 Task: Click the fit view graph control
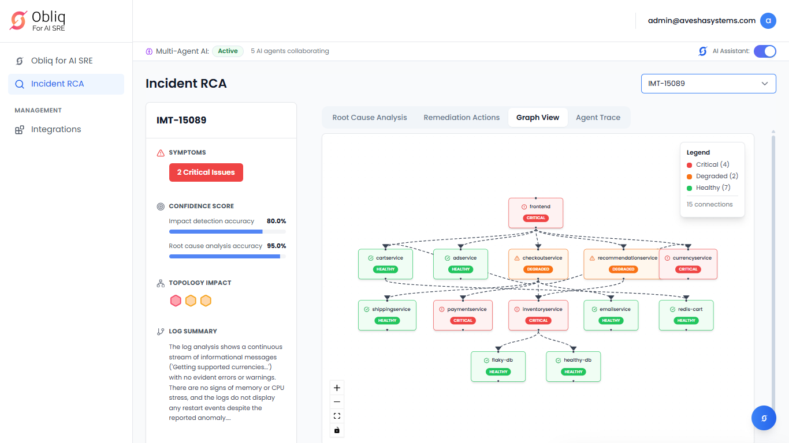(x=337, y=416)
